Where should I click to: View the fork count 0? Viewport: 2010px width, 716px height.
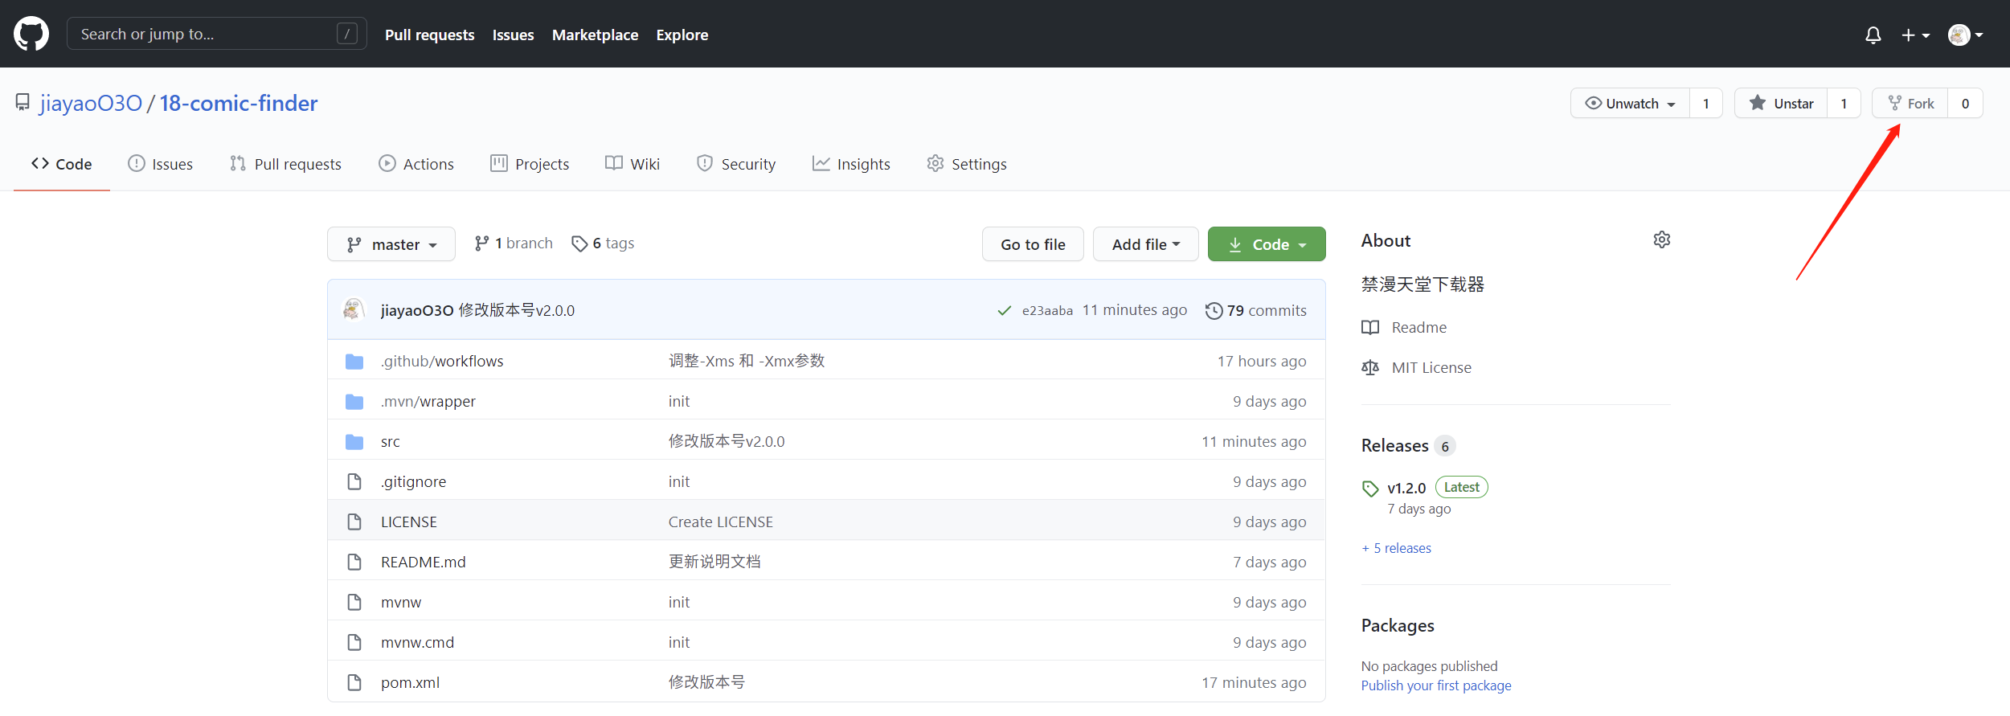(1965, 103)
